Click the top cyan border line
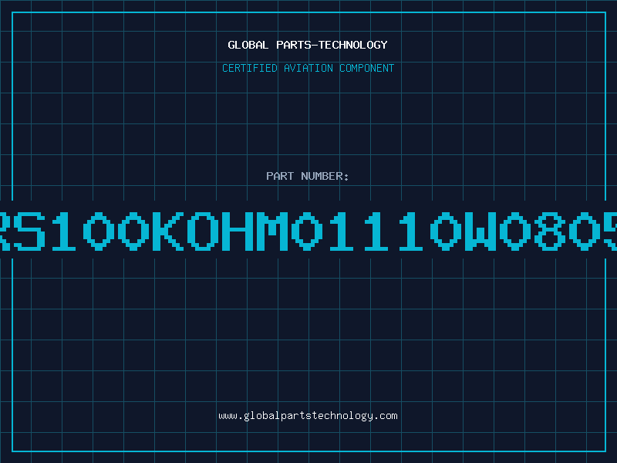617x463 pixels. click(x=308, y=12)
